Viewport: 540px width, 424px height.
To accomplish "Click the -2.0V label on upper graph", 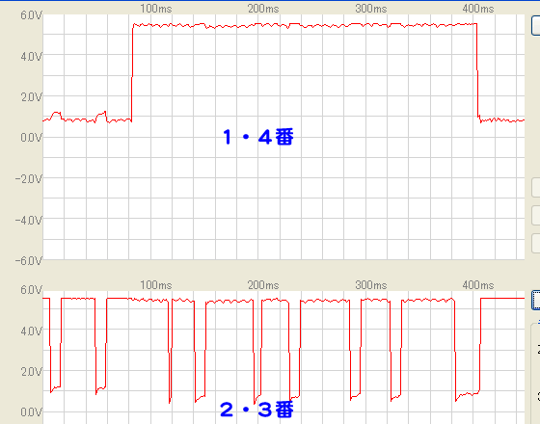I will (28, 179).
